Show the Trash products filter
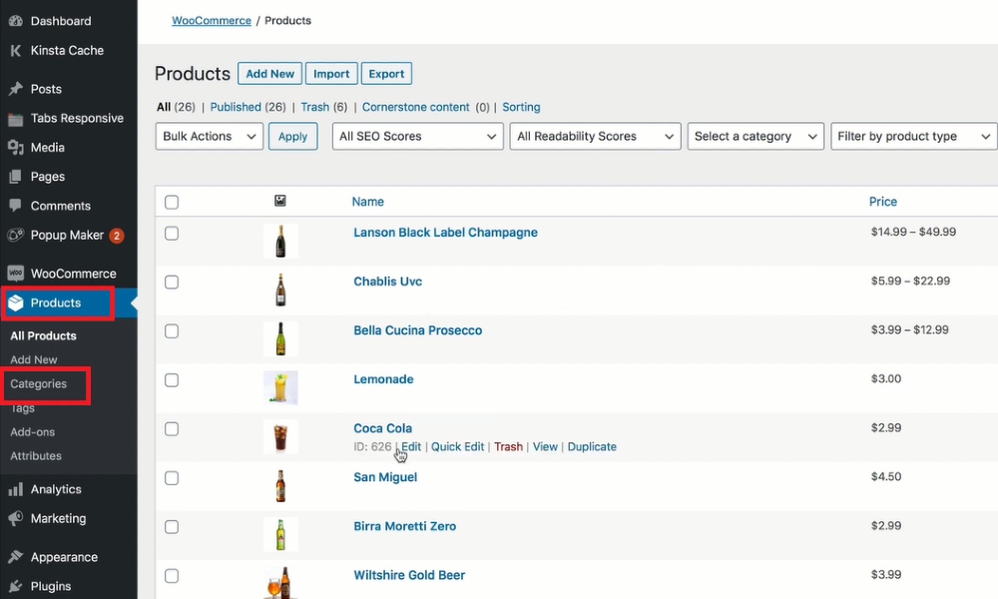The height and width of the screenshot is (599, 998). click(x=315, y=107)
